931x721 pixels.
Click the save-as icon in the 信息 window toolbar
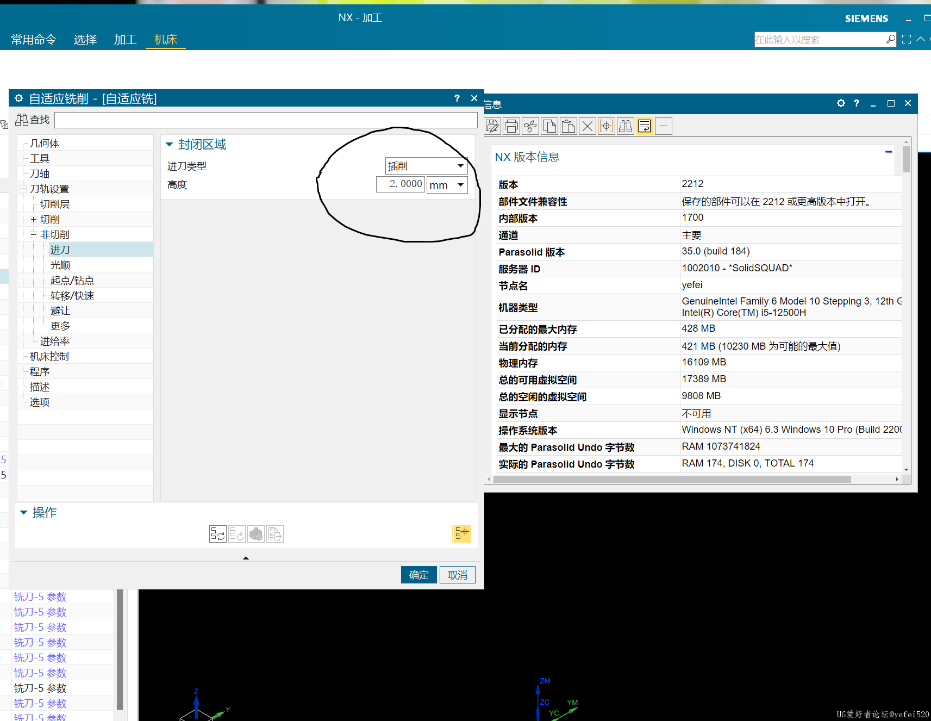tap(492, 126)
